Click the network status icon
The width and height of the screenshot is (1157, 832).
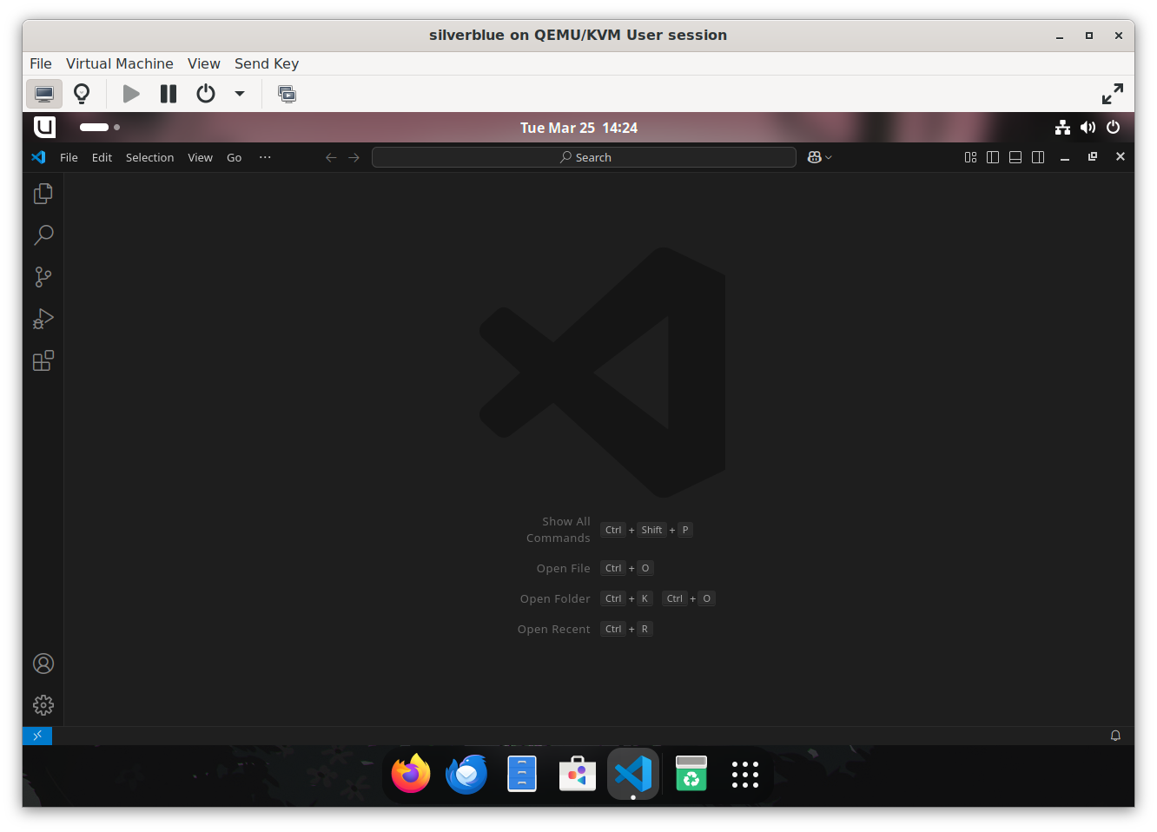[1062, 128]
